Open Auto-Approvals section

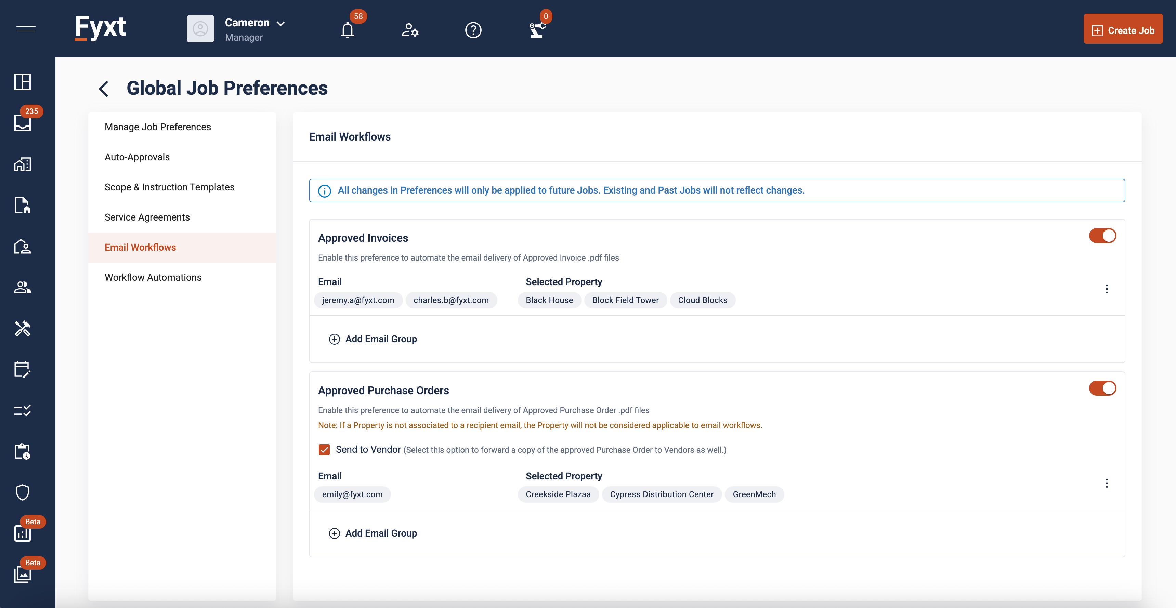182,157
